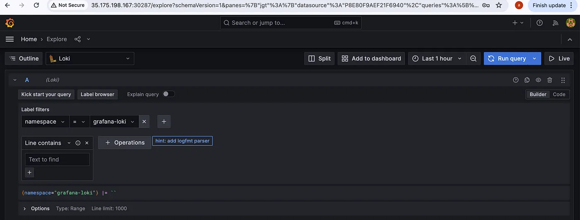The width and height of the screenshot is (580, 220).
Task: Open the query help circle icon
Action: click(x=516, y=80)
